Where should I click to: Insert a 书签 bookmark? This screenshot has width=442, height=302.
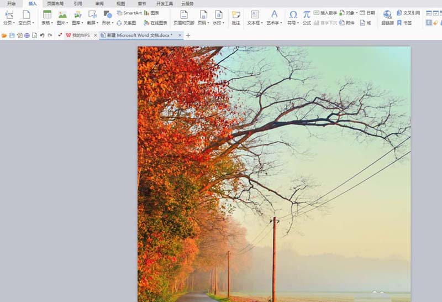click(404, 23)
